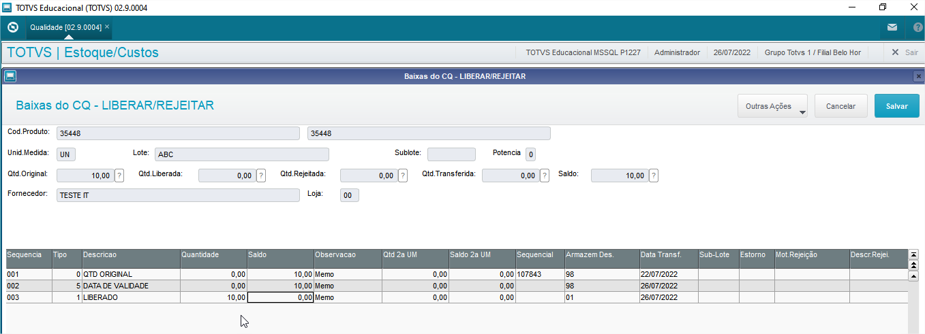The image size is (925, 334).
Task: Click the Potencia field
Action: coord(530,154)
